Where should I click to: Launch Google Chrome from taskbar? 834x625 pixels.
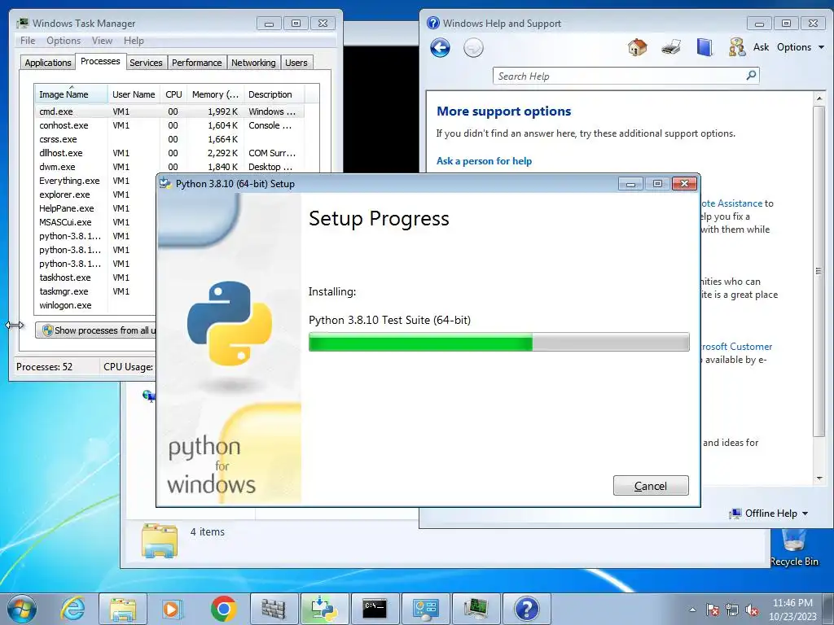pos(223,609)
